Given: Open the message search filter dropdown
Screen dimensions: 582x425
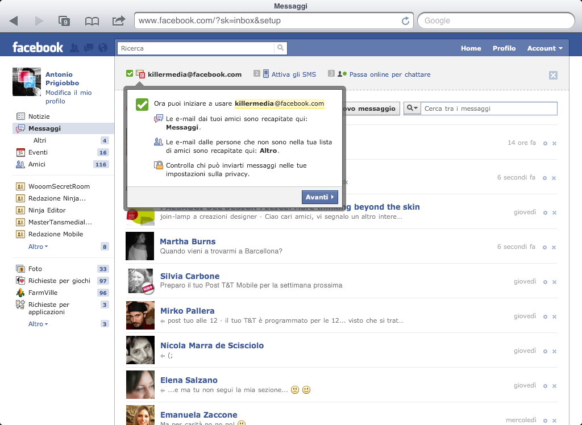Looking at the screenshot, I should [x=412, y=109].
